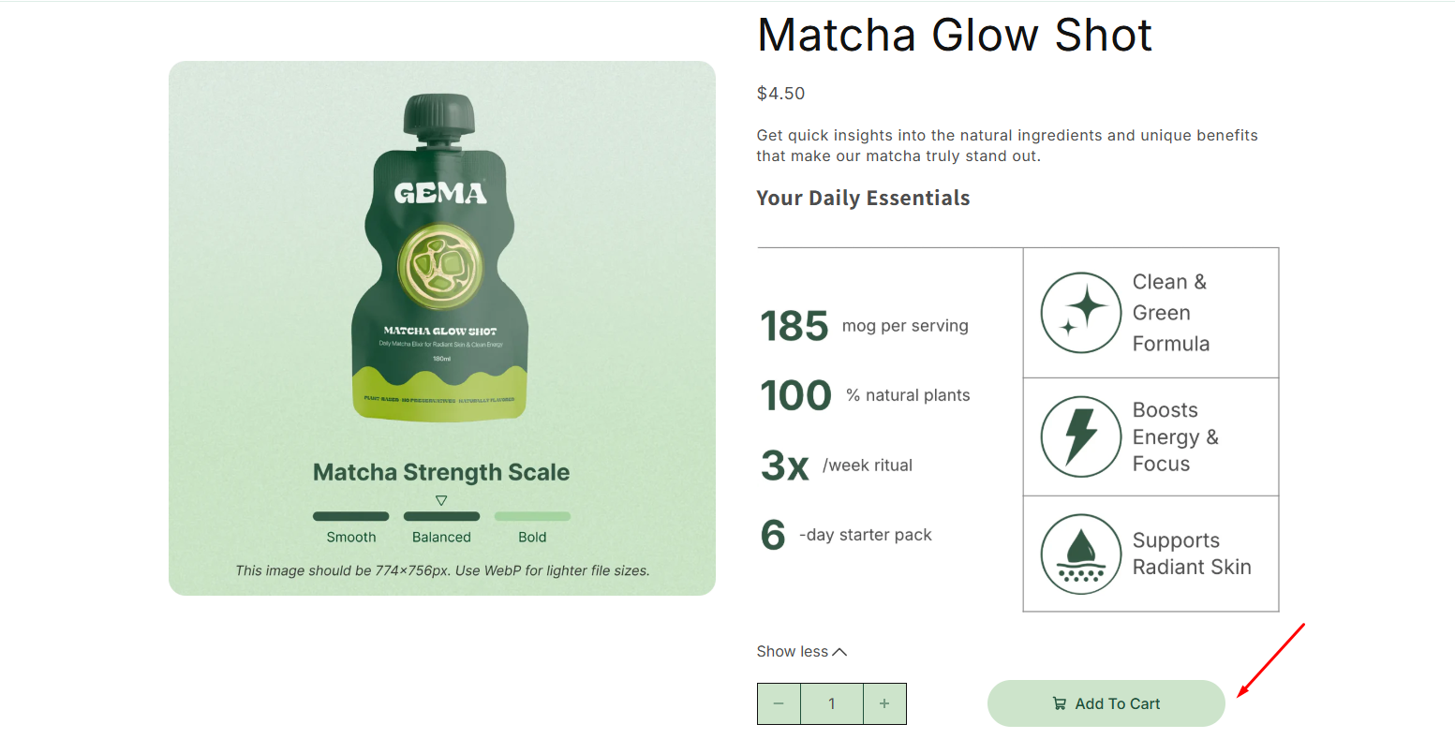This screenshot has height=739, width=1455.
Task: Select the Smooth strength bar
Action: click(350, 516)
